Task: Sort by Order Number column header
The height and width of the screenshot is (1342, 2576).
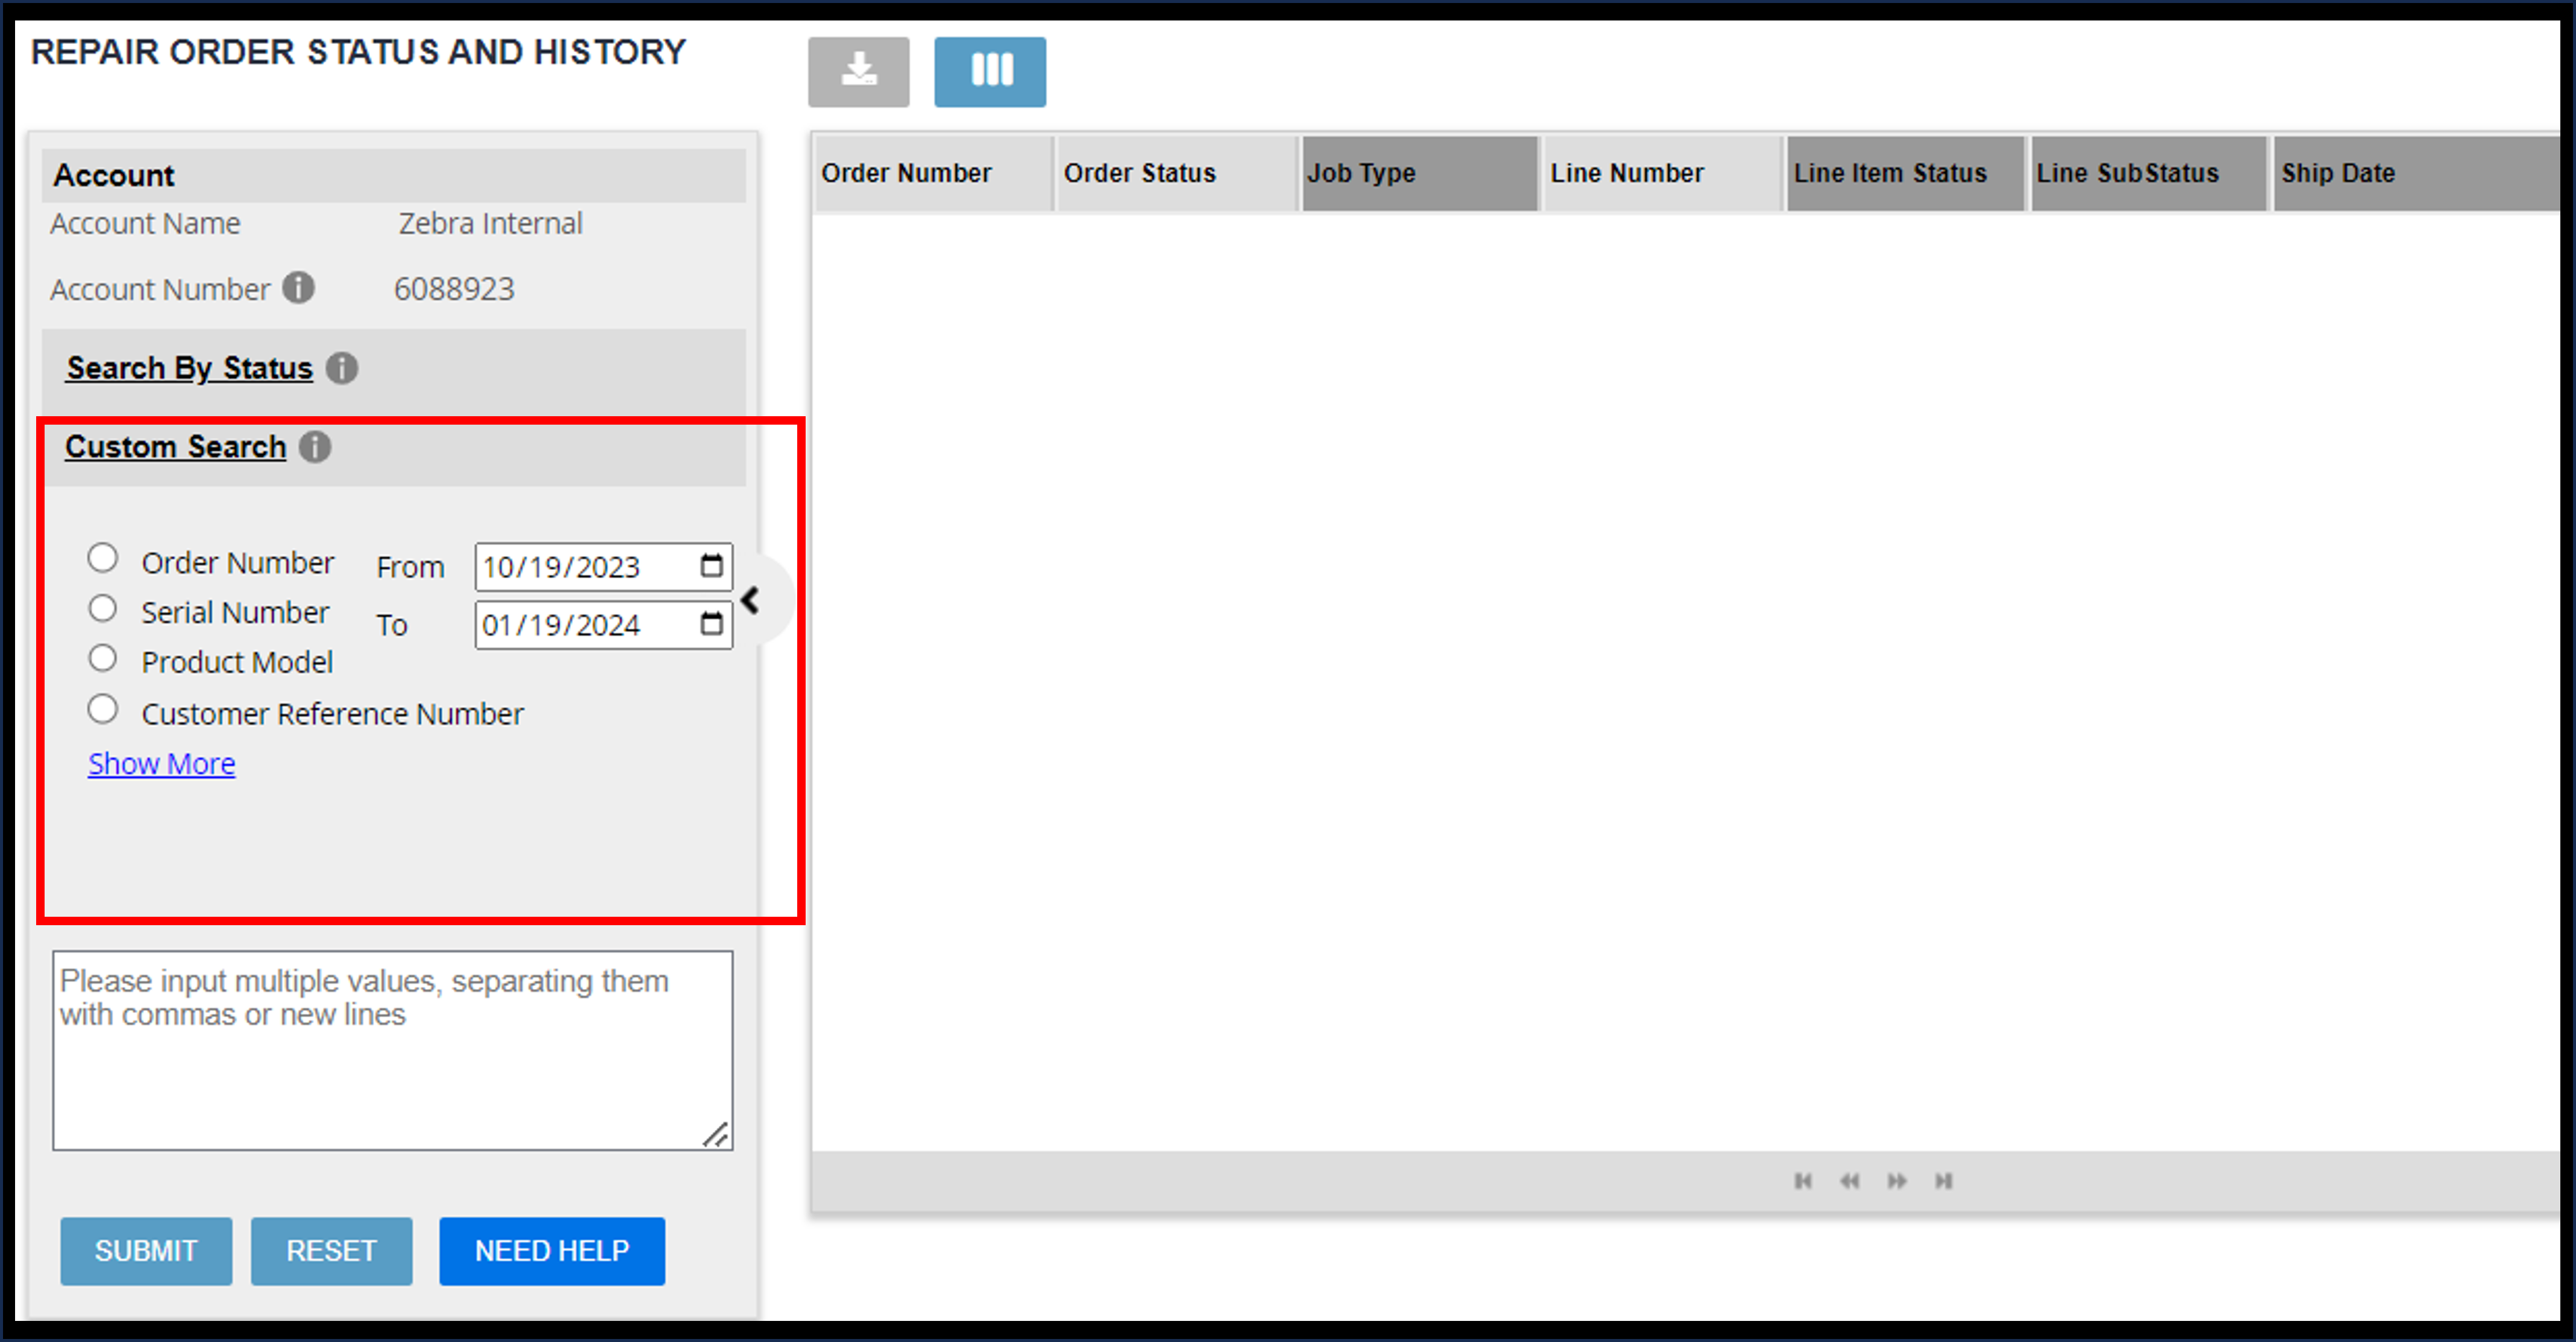Action: click(x=933, y=173)
